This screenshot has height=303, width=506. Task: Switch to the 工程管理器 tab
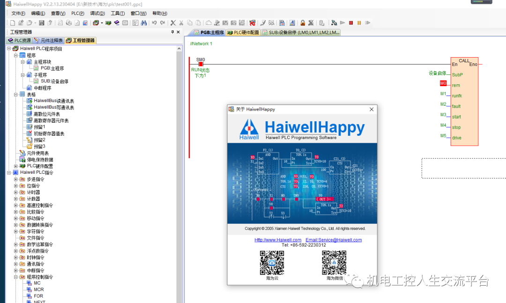point(81,40)
